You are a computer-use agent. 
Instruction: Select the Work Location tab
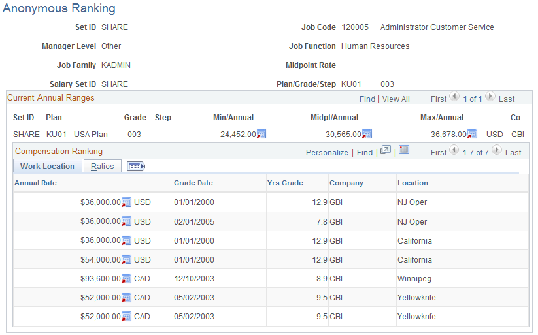coord(47,167)
